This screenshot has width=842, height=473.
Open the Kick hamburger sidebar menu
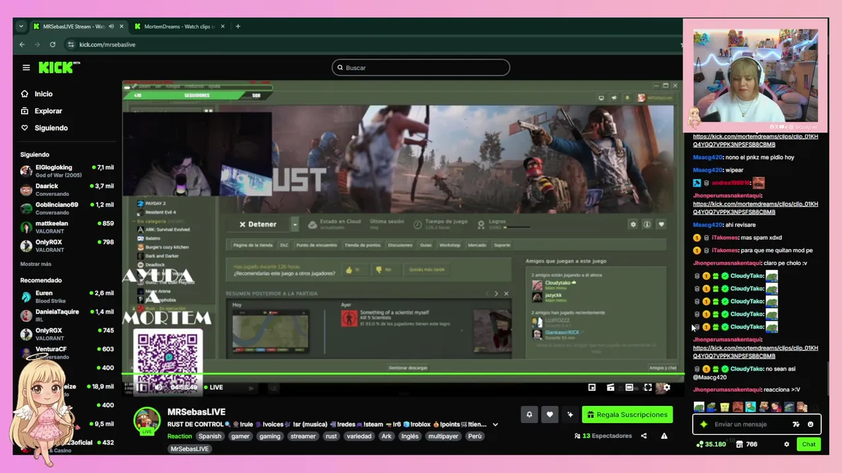tap(26, 68)
